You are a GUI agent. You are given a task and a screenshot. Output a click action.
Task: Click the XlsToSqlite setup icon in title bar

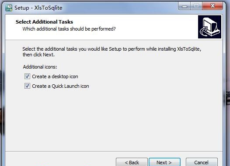coord(9,7)
